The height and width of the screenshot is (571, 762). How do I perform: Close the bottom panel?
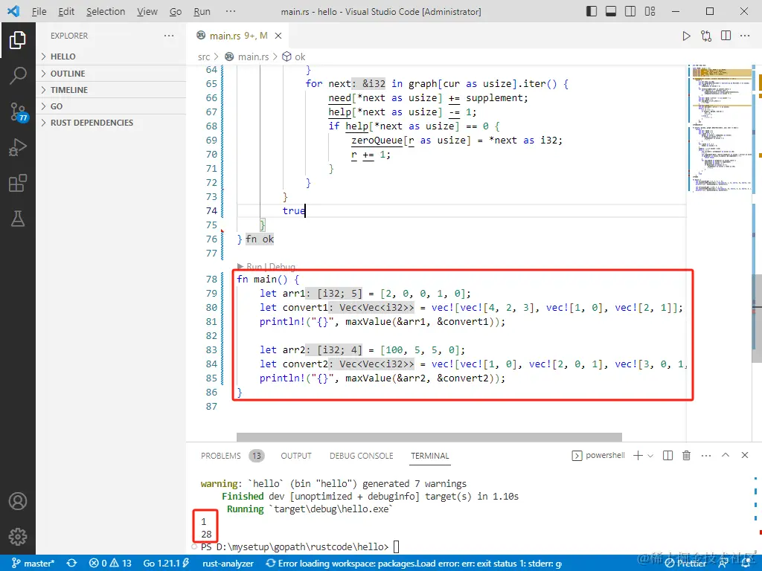tap(745, 455)
